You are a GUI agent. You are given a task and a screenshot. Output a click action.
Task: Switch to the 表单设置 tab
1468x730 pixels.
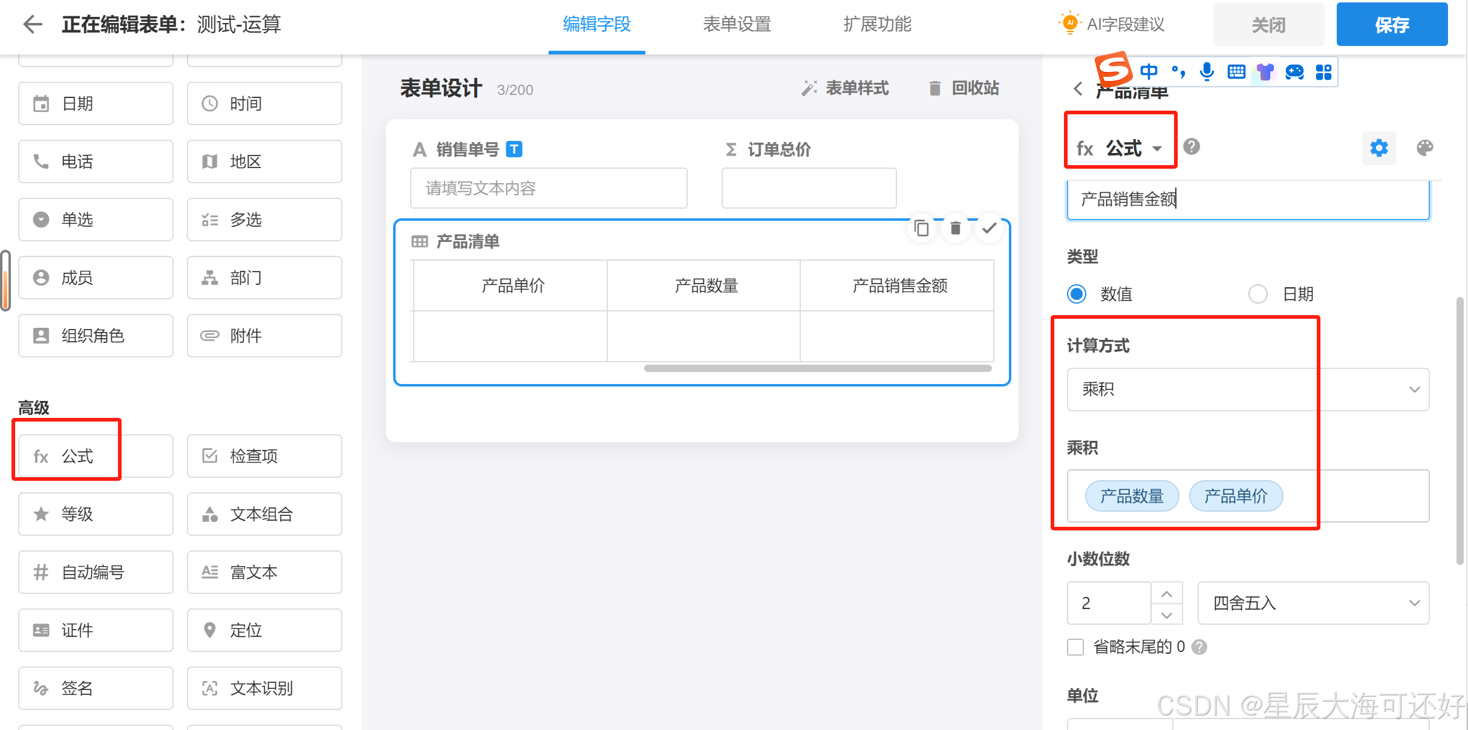[x=737, y=24]
